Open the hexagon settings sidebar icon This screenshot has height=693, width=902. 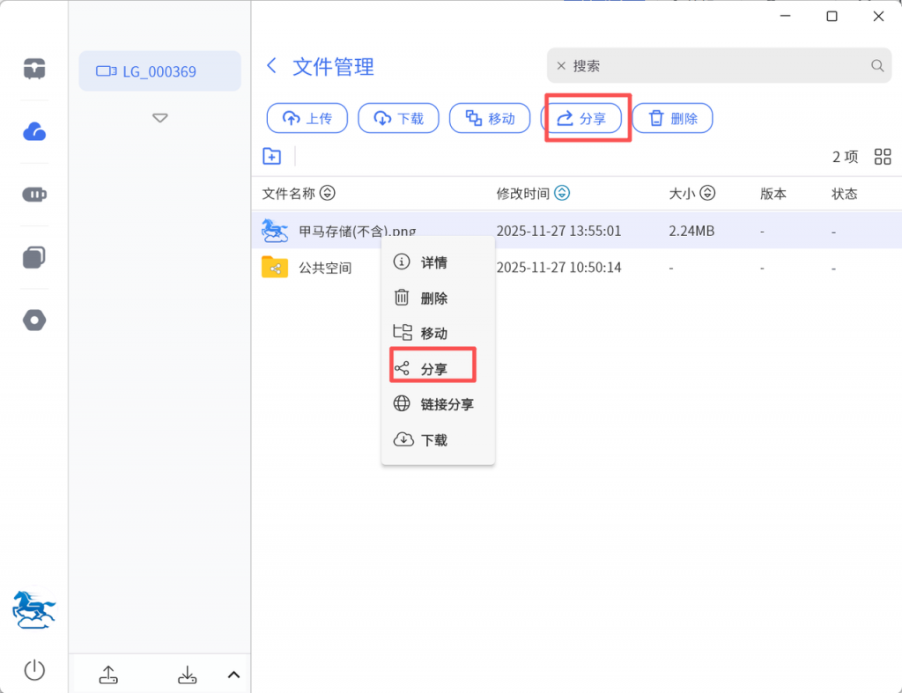[x=34, y=321]
